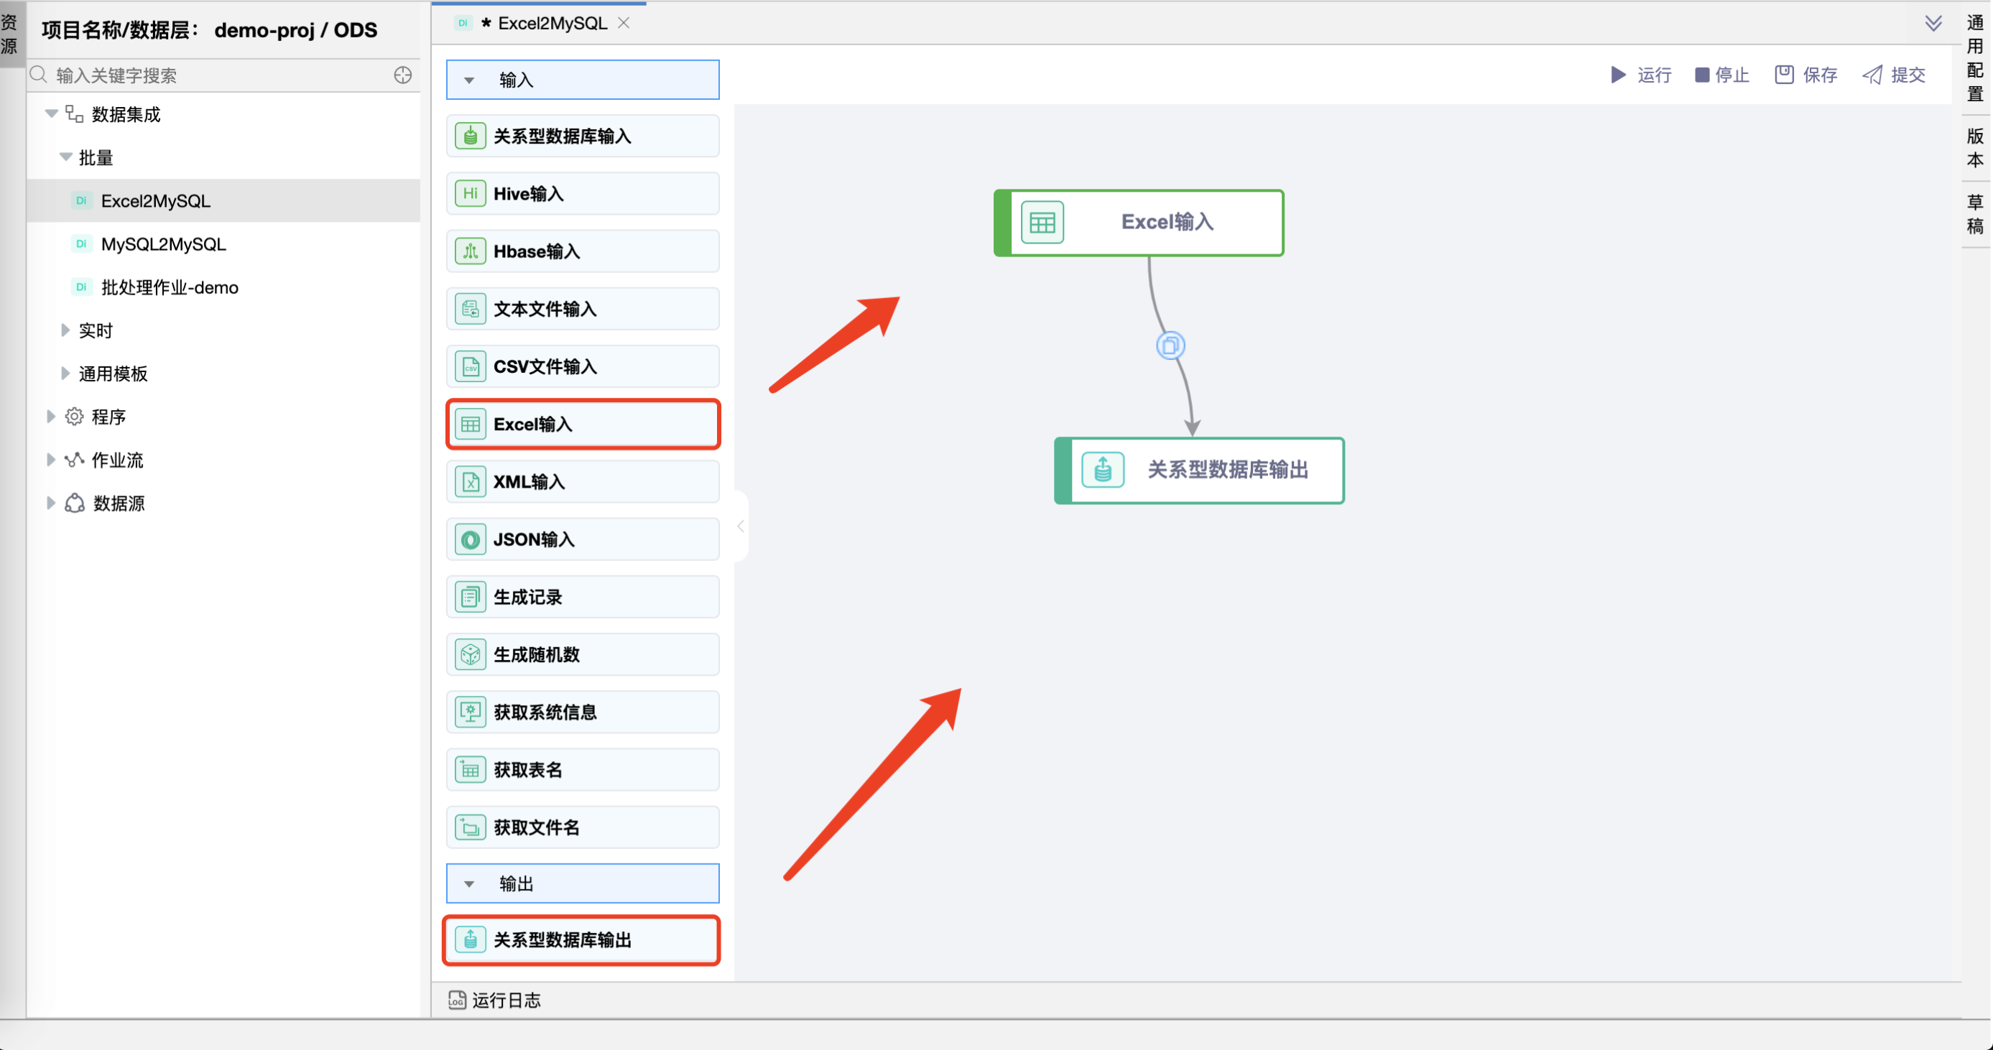Click the connection node between components
Screen dimensions: 1993x1050
coord(1169,345)
